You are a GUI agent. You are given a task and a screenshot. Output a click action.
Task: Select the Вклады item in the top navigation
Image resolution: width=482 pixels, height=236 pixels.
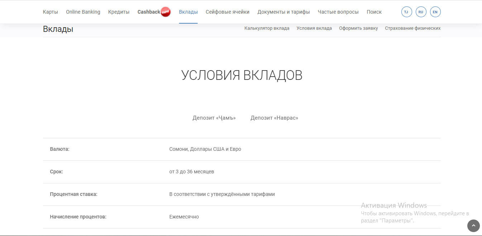pyautogui.click(x=188, y=12)
